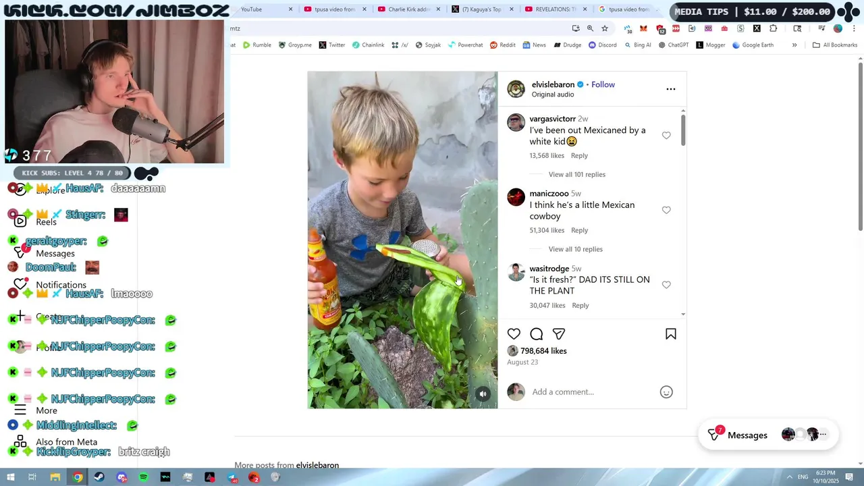
Task: Open the comment bubble icon under post
Action: pos(537,334)
